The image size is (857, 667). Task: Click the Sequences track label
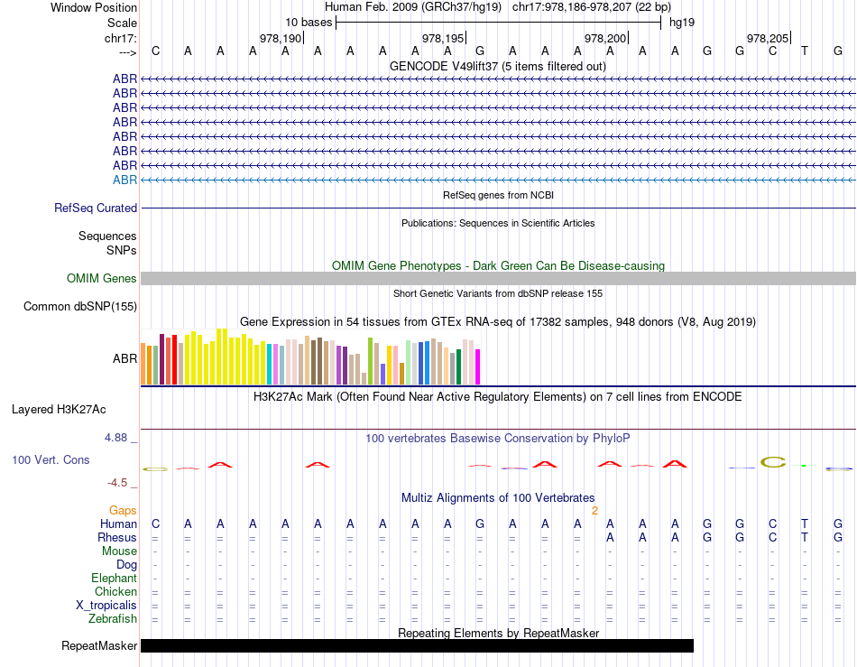click(x=107, y=236)
